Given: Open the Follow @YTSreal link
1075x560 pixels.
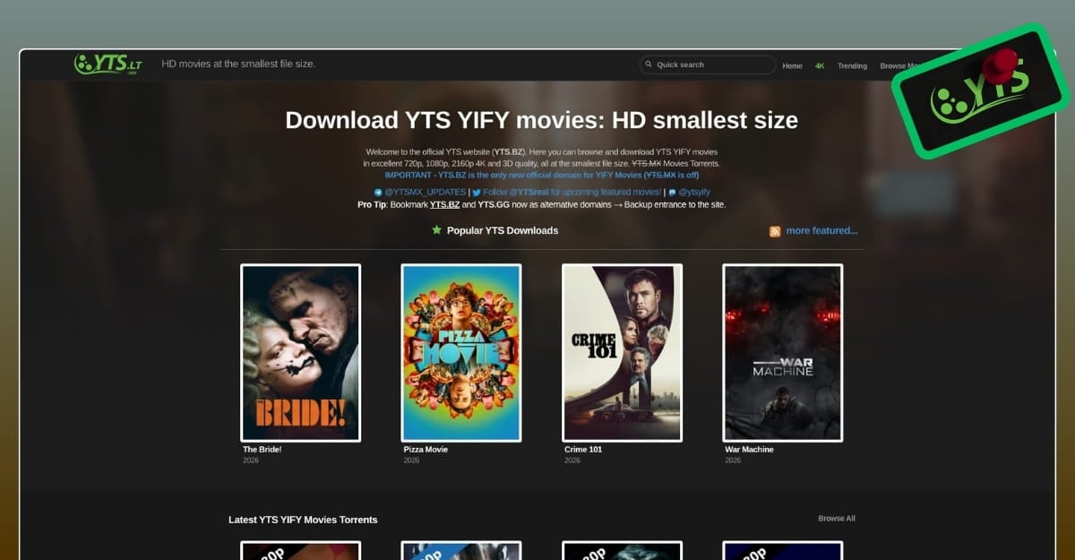Looking at the screenshot, I should (x=572, y=193).
